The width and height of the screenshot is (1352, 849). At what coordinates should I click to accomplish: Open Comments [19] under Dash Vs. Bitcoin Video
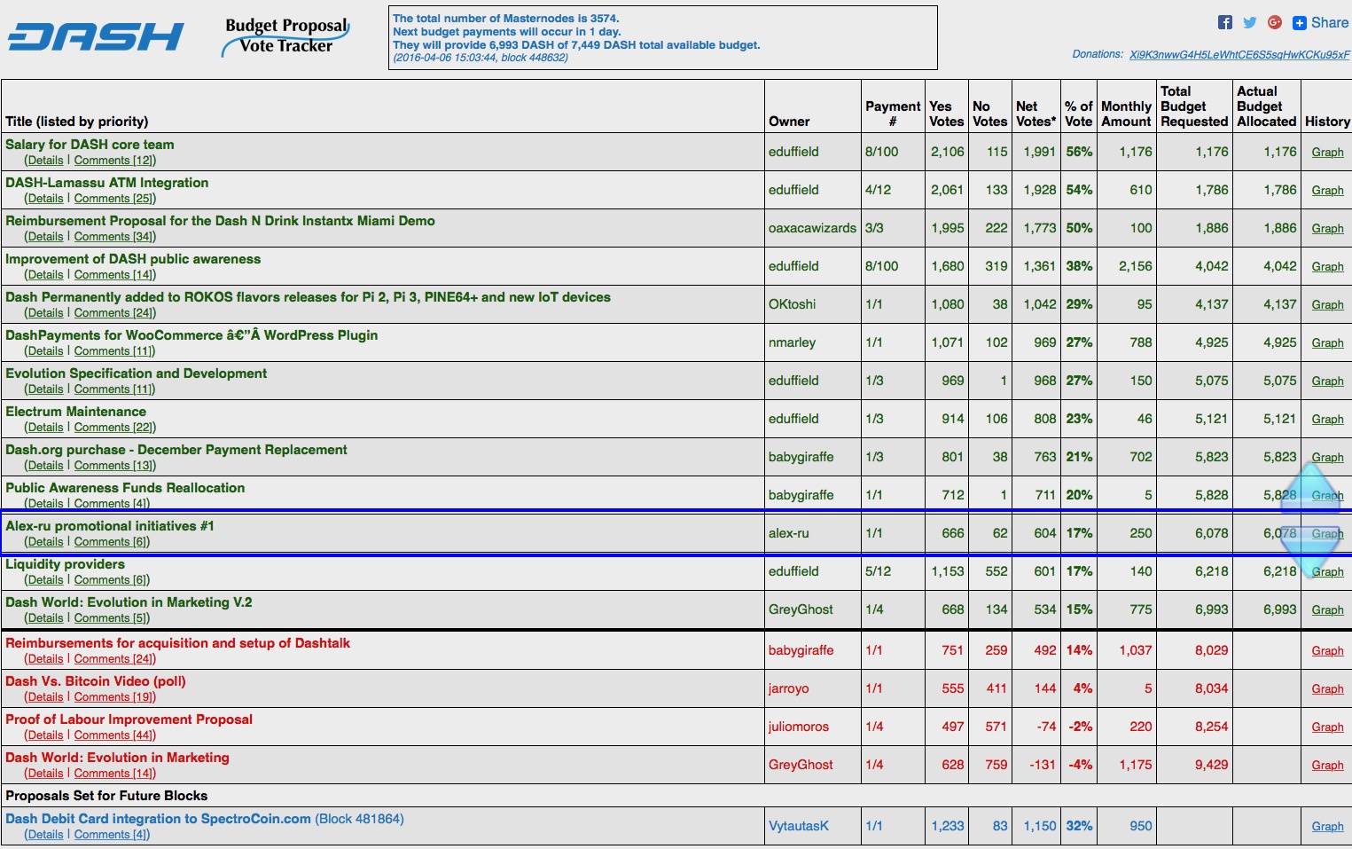tap(113, 697)
